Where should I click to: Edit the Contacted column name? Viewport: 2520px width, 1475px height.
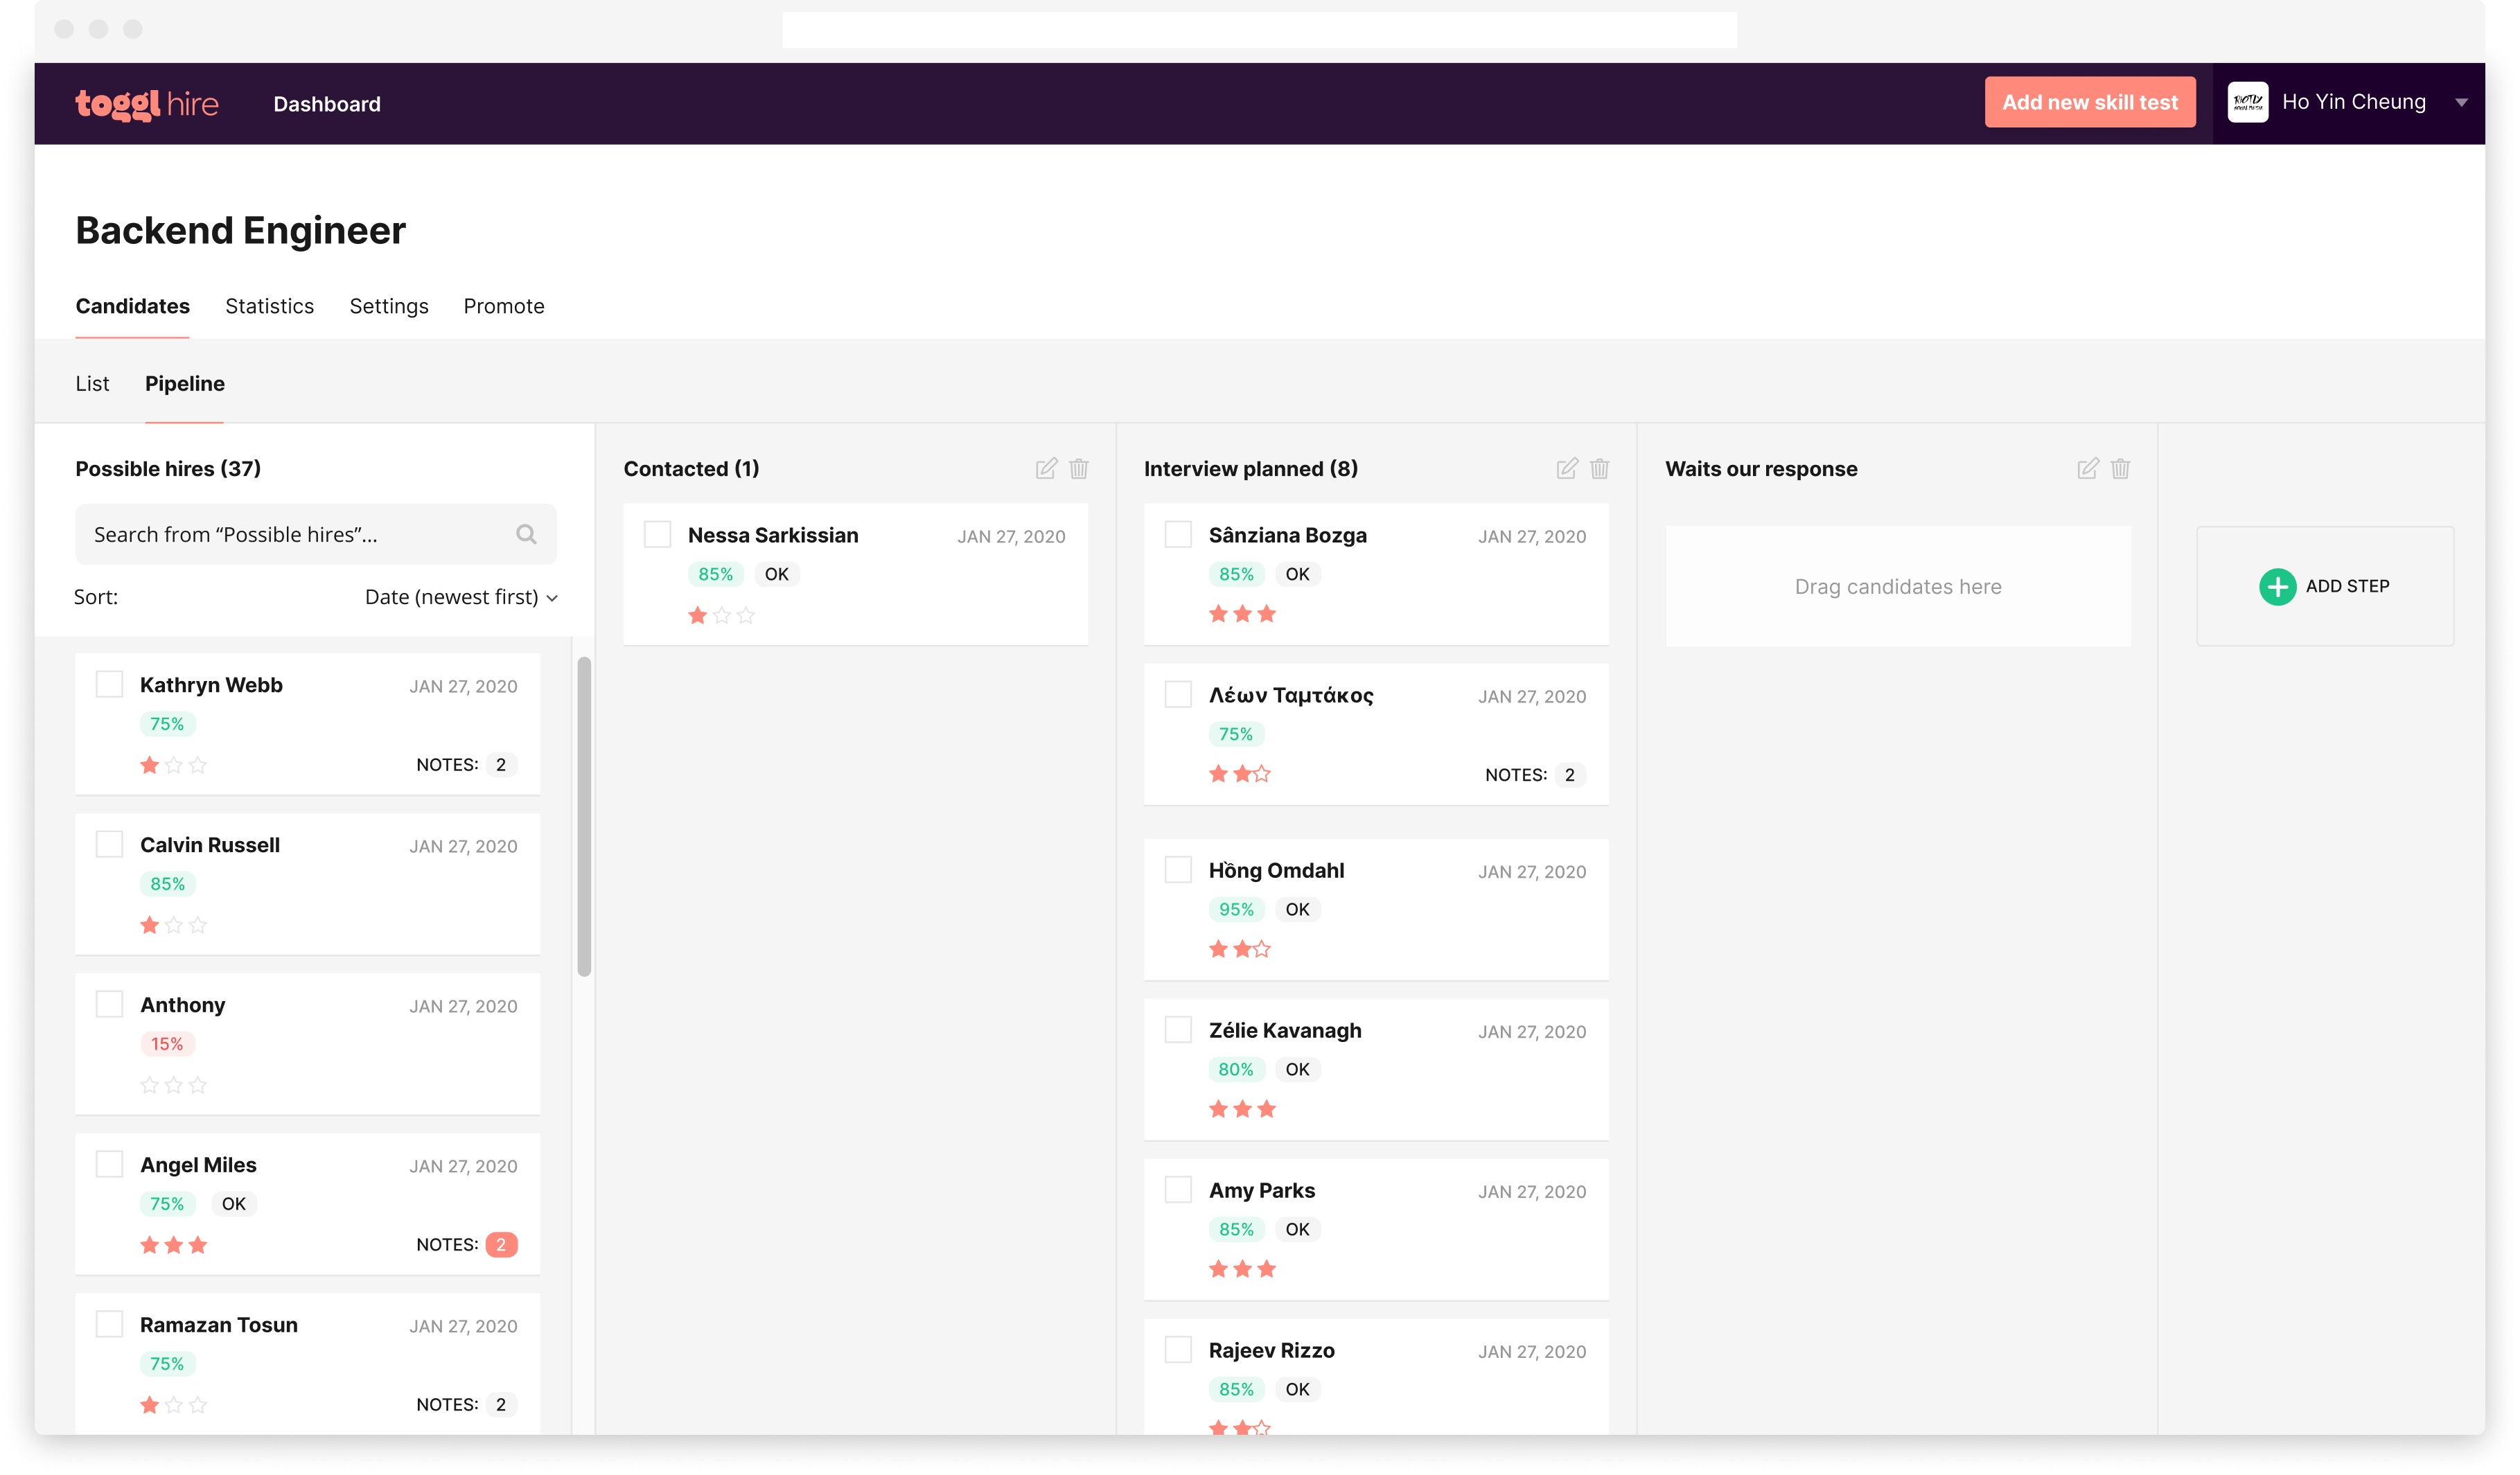click(1046, 468)
